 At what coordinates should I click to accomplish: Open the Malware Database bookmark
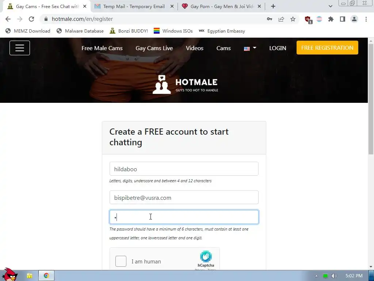click(x=80, y=31)
